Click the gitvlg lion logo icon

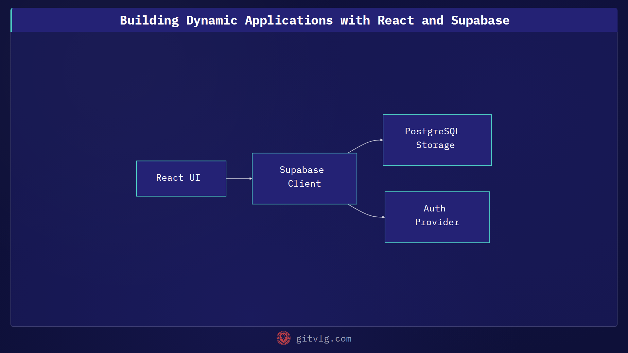click(284, 338)
